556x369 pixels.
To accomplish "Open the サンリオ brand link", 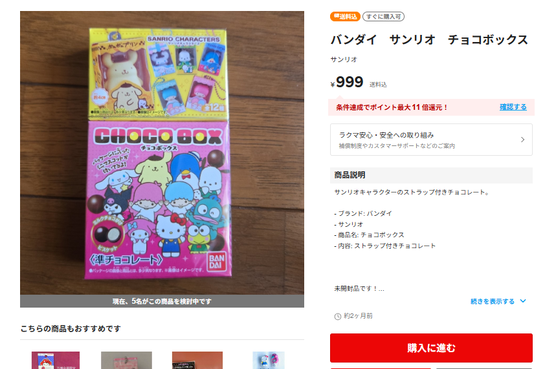I will pos(344,59).
